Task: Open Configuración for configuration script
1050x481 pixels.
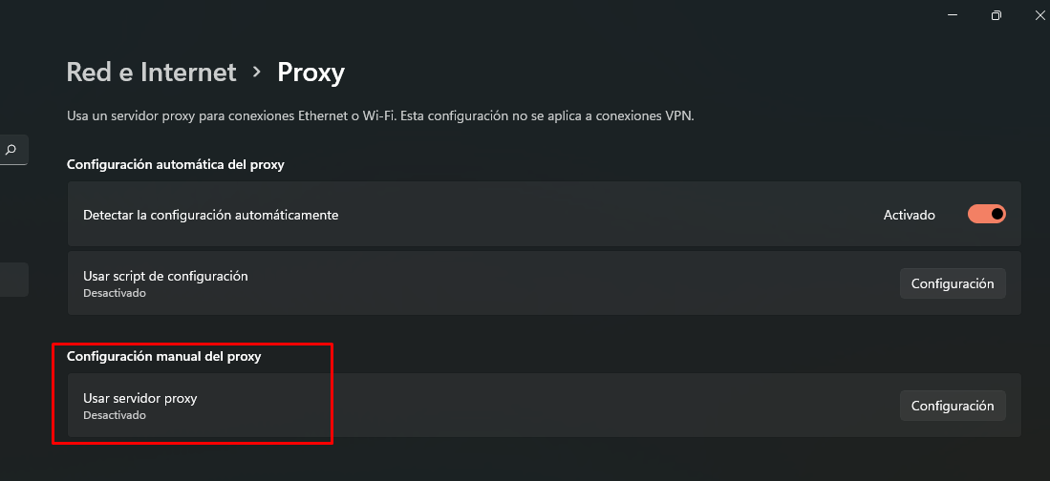Action: coord(953,283)
